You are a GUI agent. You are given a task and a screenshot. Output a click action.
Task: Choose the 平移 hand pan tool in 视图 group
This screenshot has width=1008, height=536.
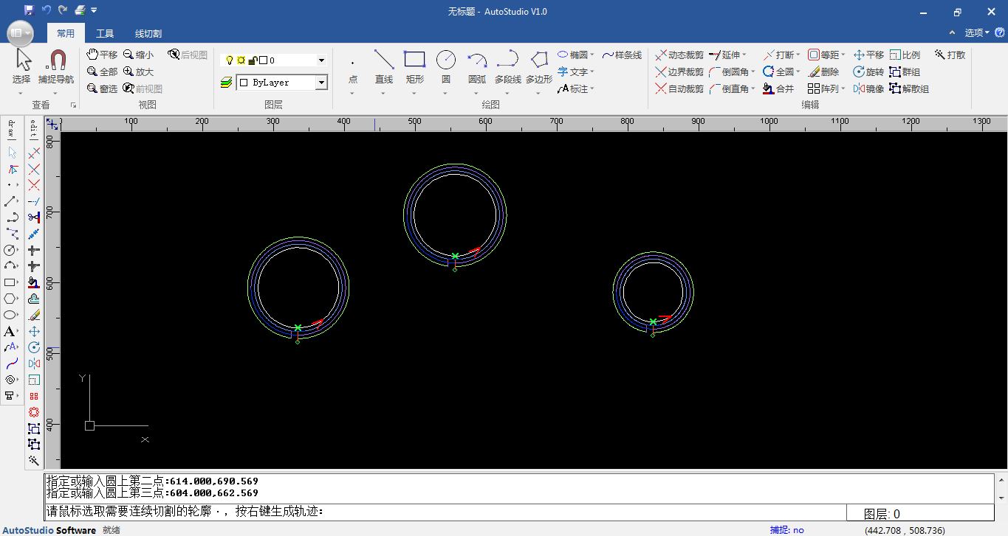[102, 55]
